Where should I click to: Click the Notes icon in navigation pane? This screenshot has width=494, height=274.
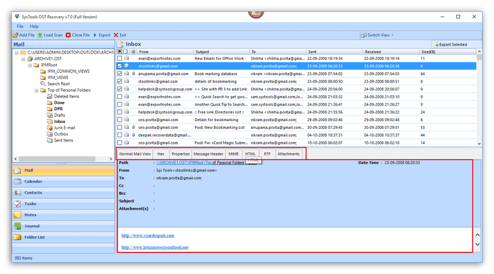pos(17,215)
